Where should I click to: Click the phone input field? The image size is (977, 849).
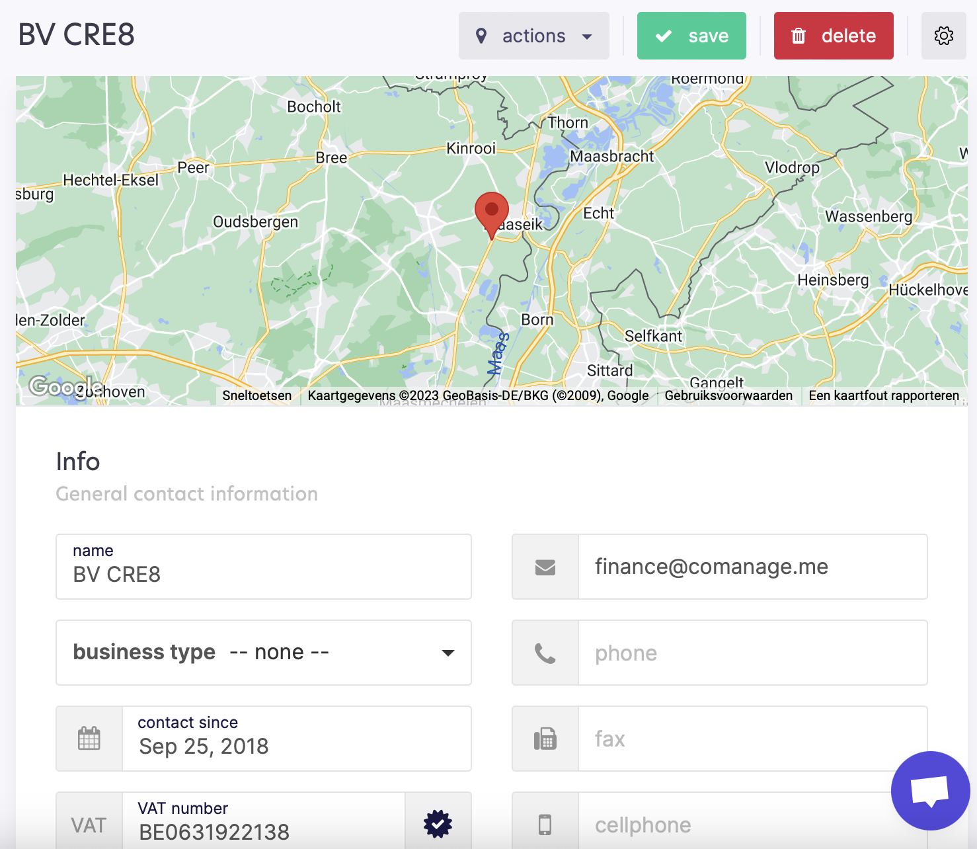pos(753,653)
